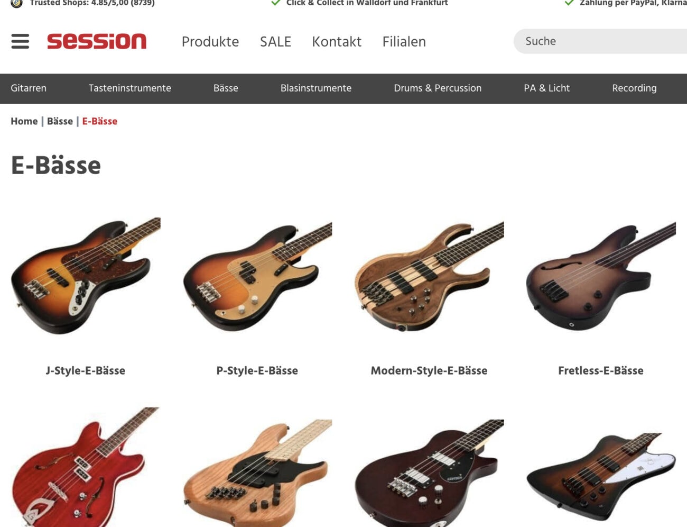
Task: Open the Modern-Style bass guitar image
Action: pos(429,276)
